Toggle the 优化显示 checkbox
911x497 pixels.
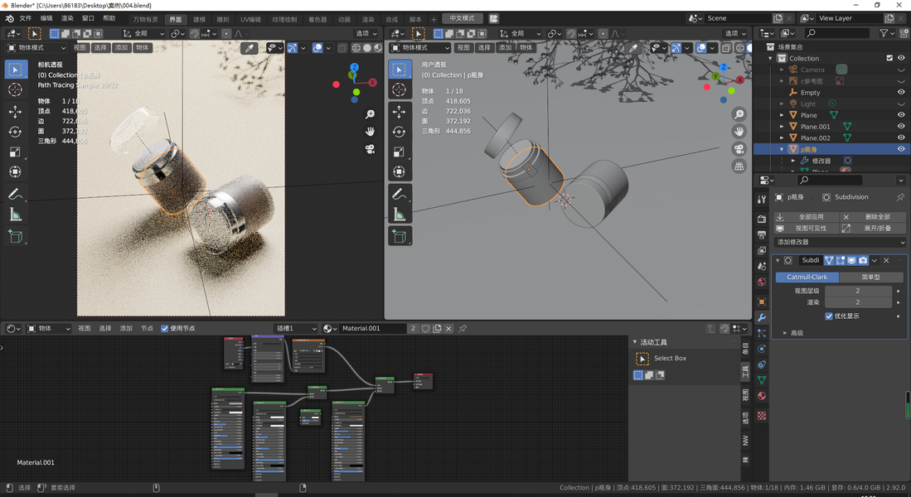tap(829, 316)
